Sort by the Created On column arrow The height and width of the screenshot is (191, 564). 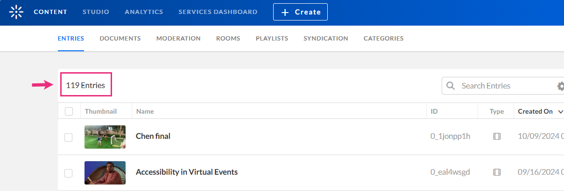tap(560, 112)
